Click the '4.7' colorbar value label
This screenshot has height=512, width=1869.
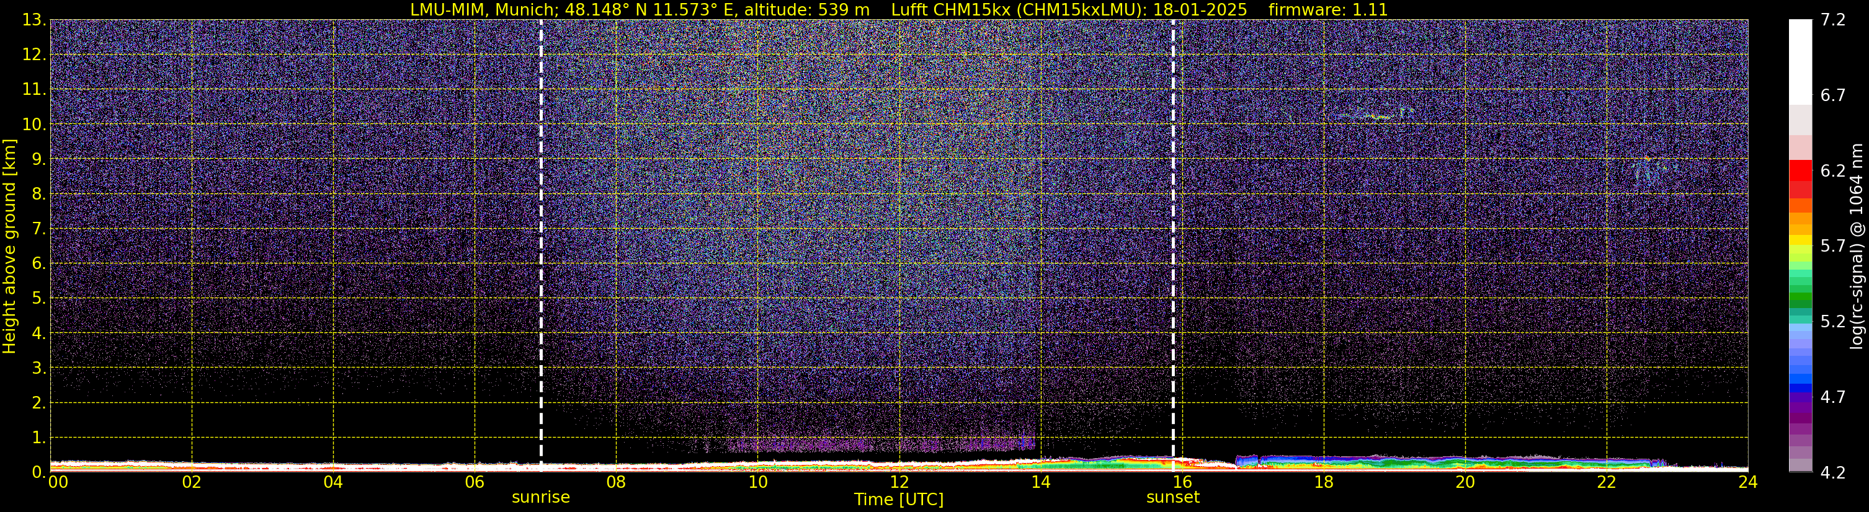(x=1833, y=397)
